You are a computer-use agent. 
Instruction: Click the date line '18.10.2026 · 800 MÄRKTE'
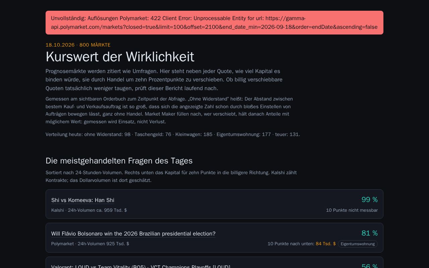[x=78, y=45]
